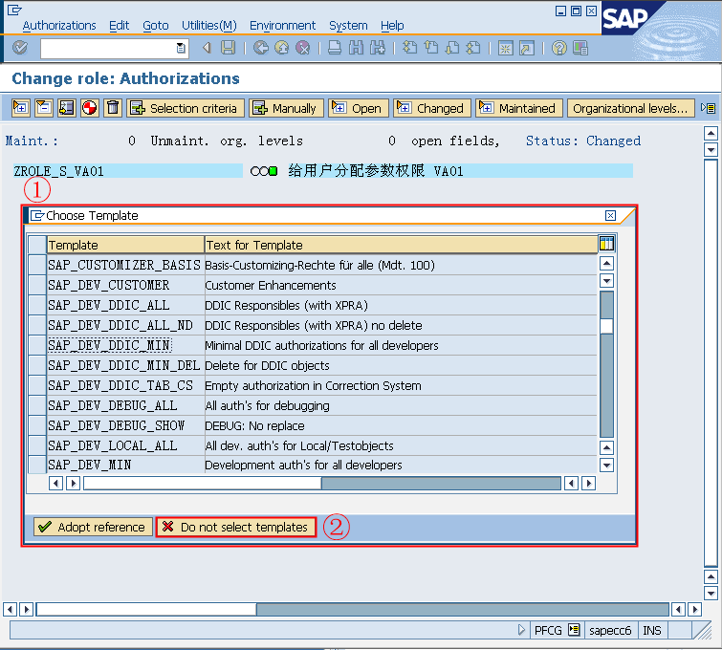Click the Find binoculars icon
The image size is (722, 650).
pos(356,48)
